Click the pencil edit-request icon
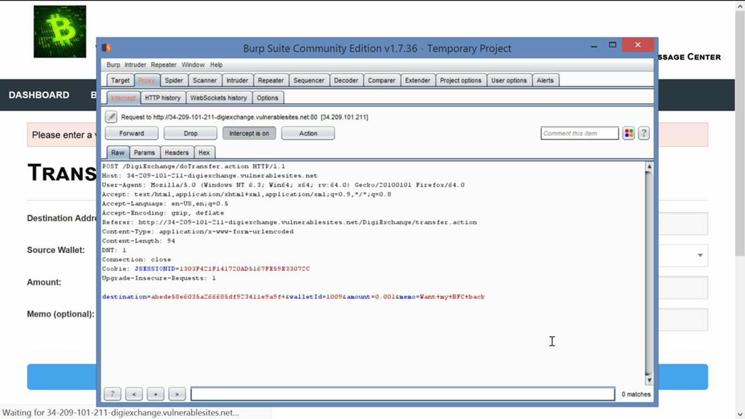Viewport: 745px width, 419px height. click(111, 117)
